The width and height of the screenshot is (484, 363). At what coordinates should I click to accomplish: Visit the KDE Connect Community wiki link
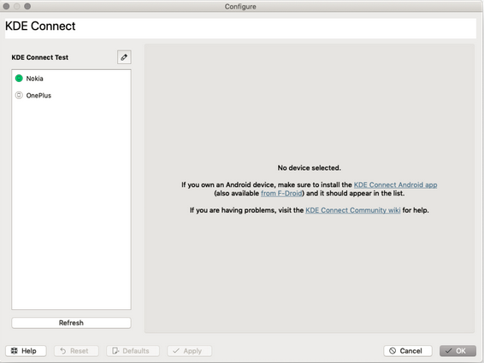tap(353, 210)
